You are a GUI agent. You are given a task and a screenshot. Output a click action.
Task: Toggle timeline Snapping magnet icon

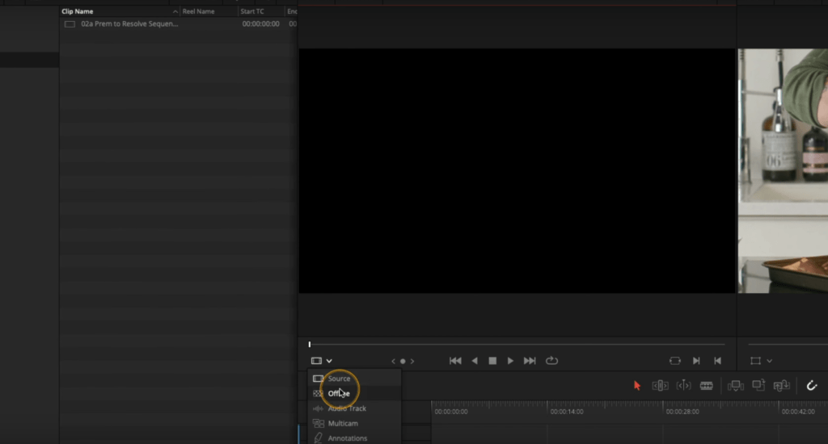pos(812,385)
